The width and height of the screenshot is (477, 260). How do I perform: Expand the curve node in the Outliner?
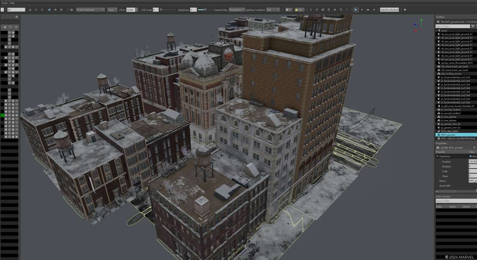[436, 31]
